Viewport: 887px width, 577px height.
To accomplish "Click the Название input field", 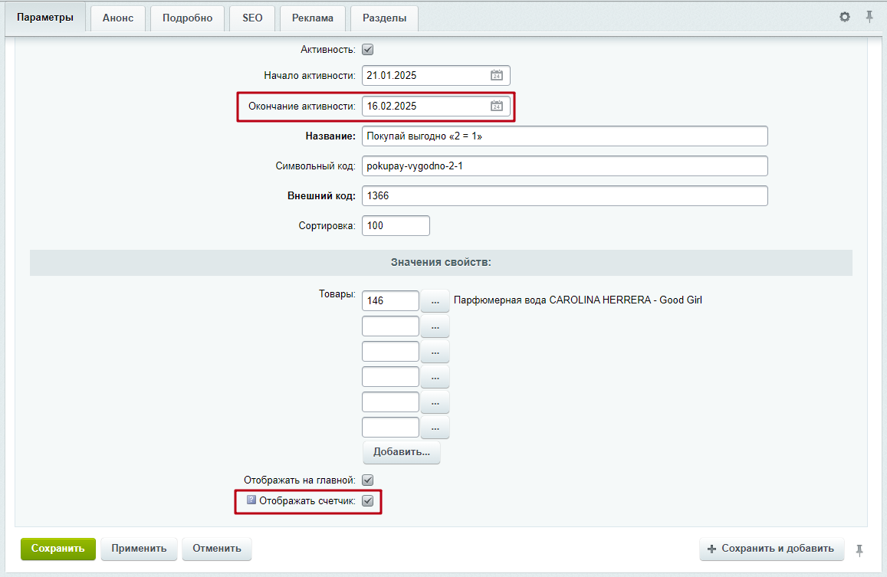I will 564,136.
